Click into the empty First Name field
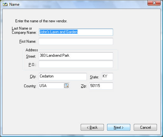Screen dimensions: 163x137 point(76,41)
